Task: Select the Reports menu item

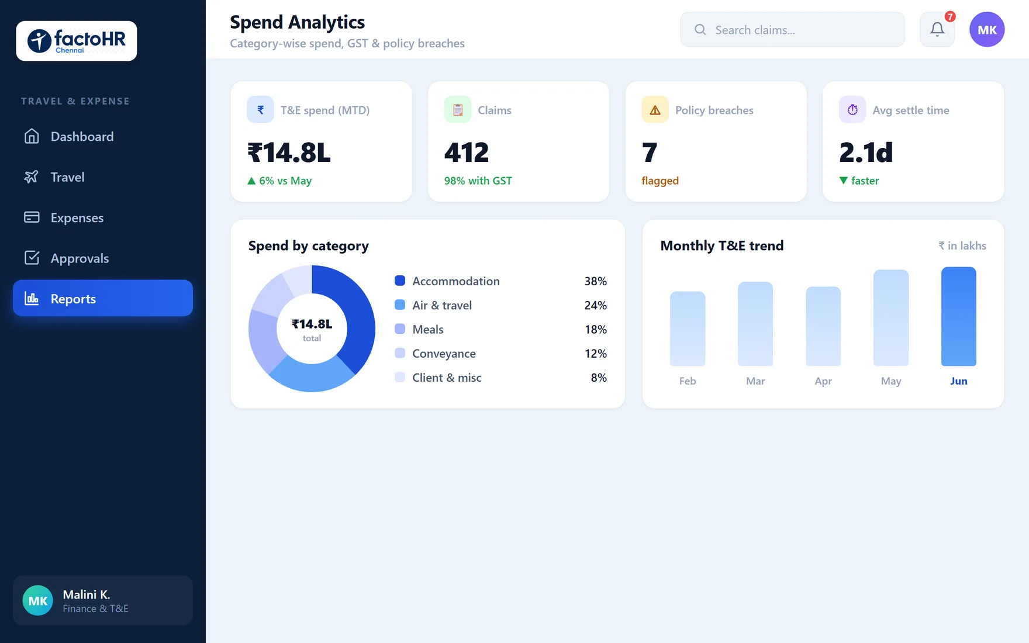Action: click(x=103, y=298)
